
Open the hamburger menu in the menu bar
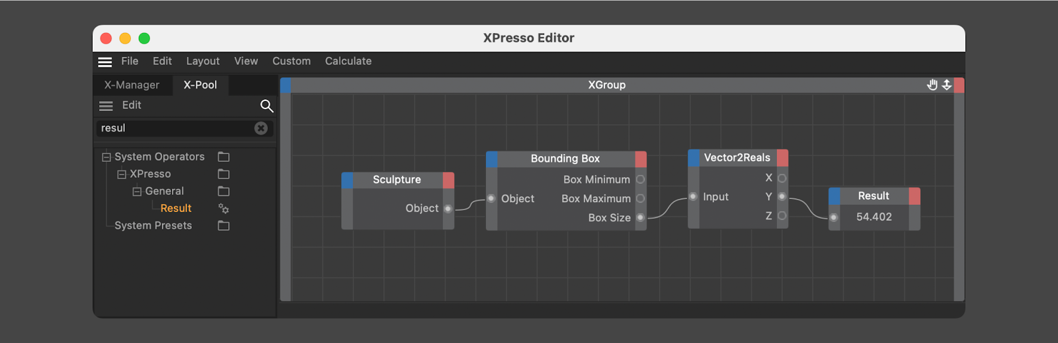tap(105, 61)
